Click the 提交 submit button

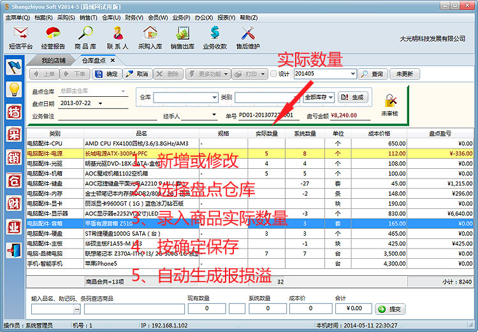390,309
